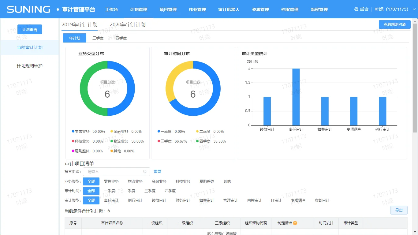Select 零售业务 in the 业务类型 filter
This screenshot has width=418, height=235.
[111, 181]
